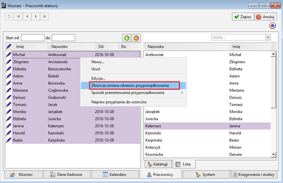Click the Do column header
The image size is (283, 183).
pyautogui.click(x=129, y=47)
